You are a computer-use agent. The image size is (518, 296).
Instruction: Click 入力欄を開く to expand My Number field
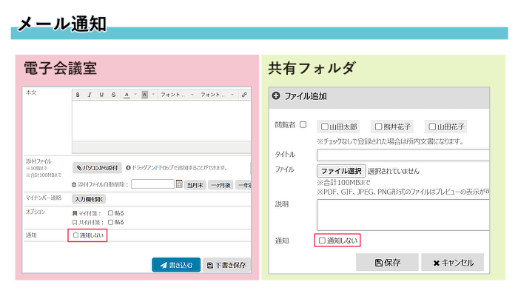tap(89, 198)
